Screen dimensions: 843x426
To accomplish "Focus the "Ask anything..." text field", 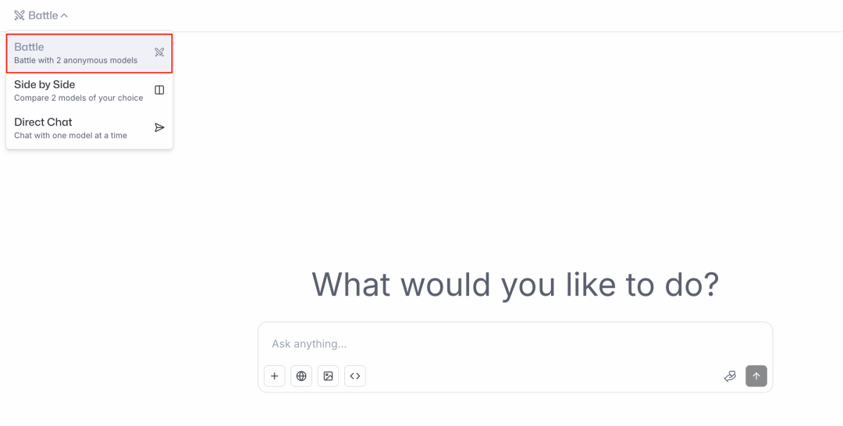I will point(500,344).
